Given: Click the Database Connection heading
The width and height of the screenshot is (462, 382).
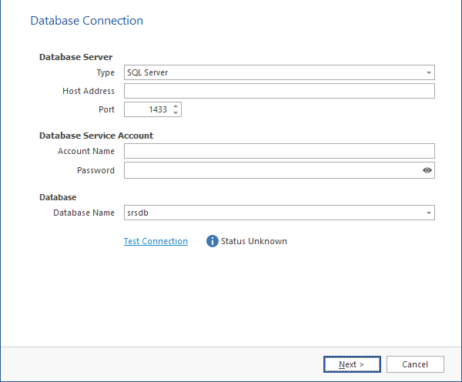Looking at the screenshot, I should pyautogui.click(x=86, y=21).
